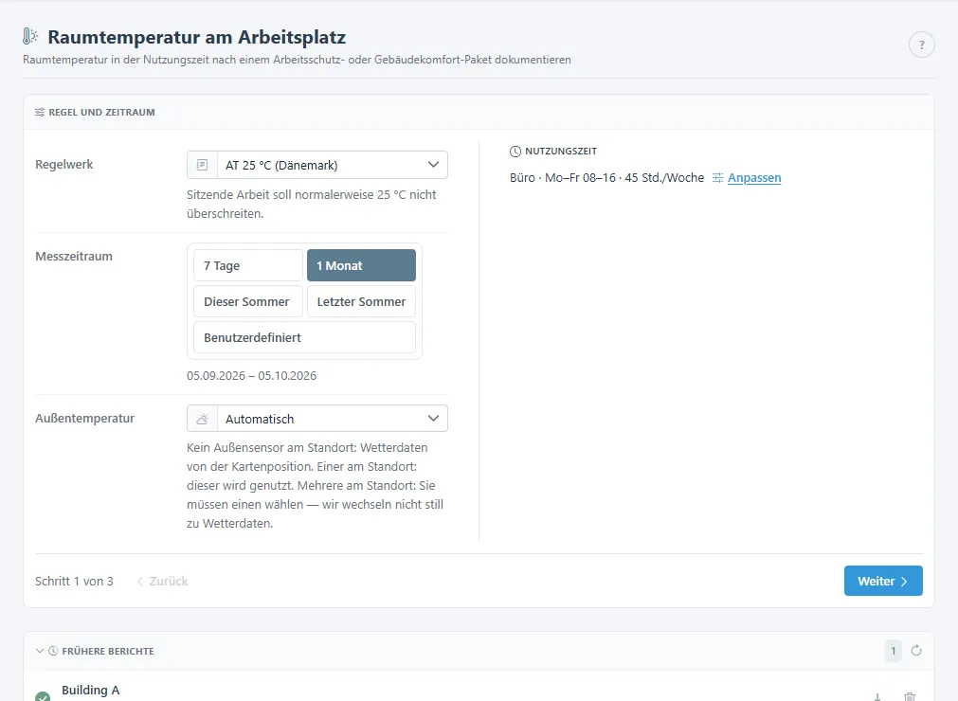958x701 pixels.
Task: Click the document icon in the Regelwerk field
Action: pyautogui.click(x=202, y=165)
